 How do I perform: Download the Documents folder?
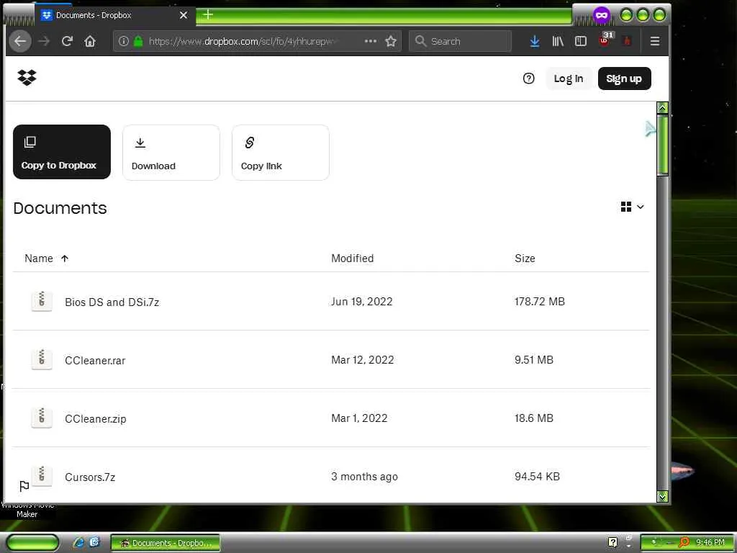pyautogui.click(x=171, y=152)
